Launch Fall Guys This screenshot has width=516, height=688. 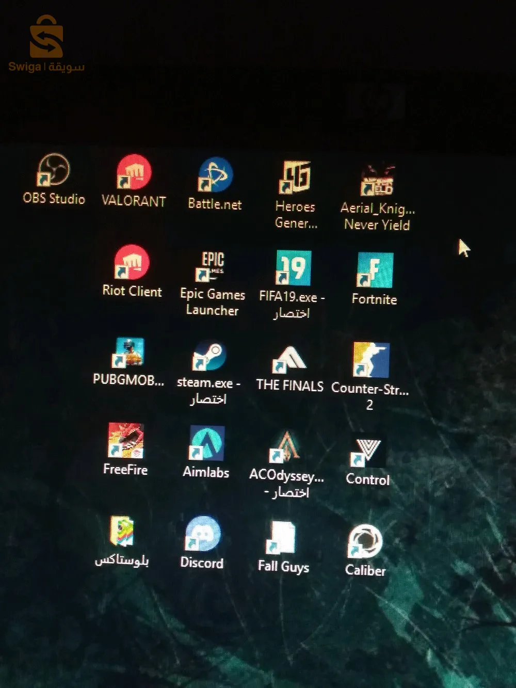coord(283,537)
